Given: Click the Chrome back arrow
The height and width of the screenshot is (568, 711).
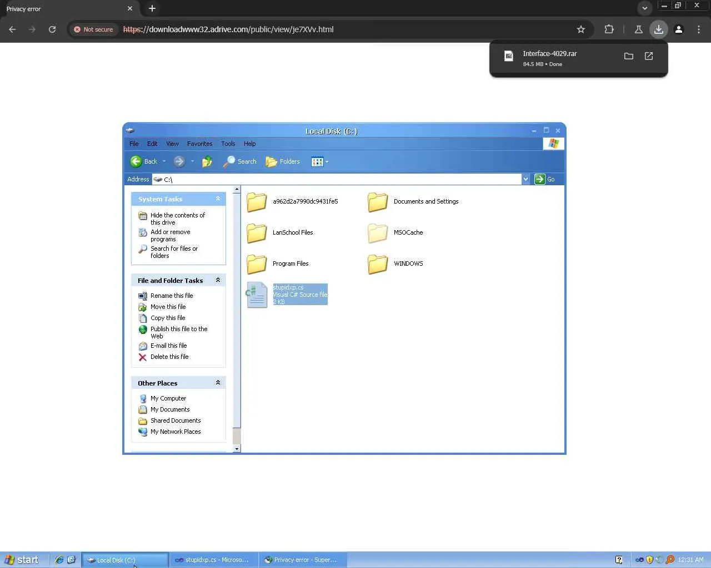Looking at the screenshot, I should [x=12, y=29].
